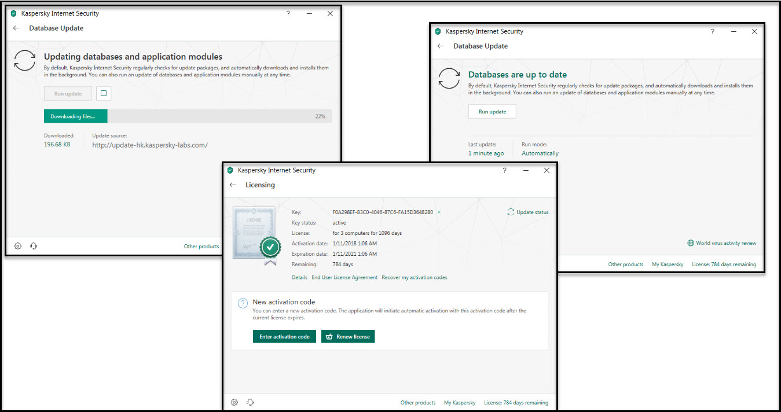
Task: Click the question mark icon beside New activation code
Action: click(243, 303)
